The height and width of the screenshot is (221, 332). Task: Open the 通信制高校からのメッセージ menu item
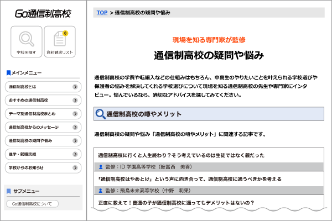(x=43, y=127)
